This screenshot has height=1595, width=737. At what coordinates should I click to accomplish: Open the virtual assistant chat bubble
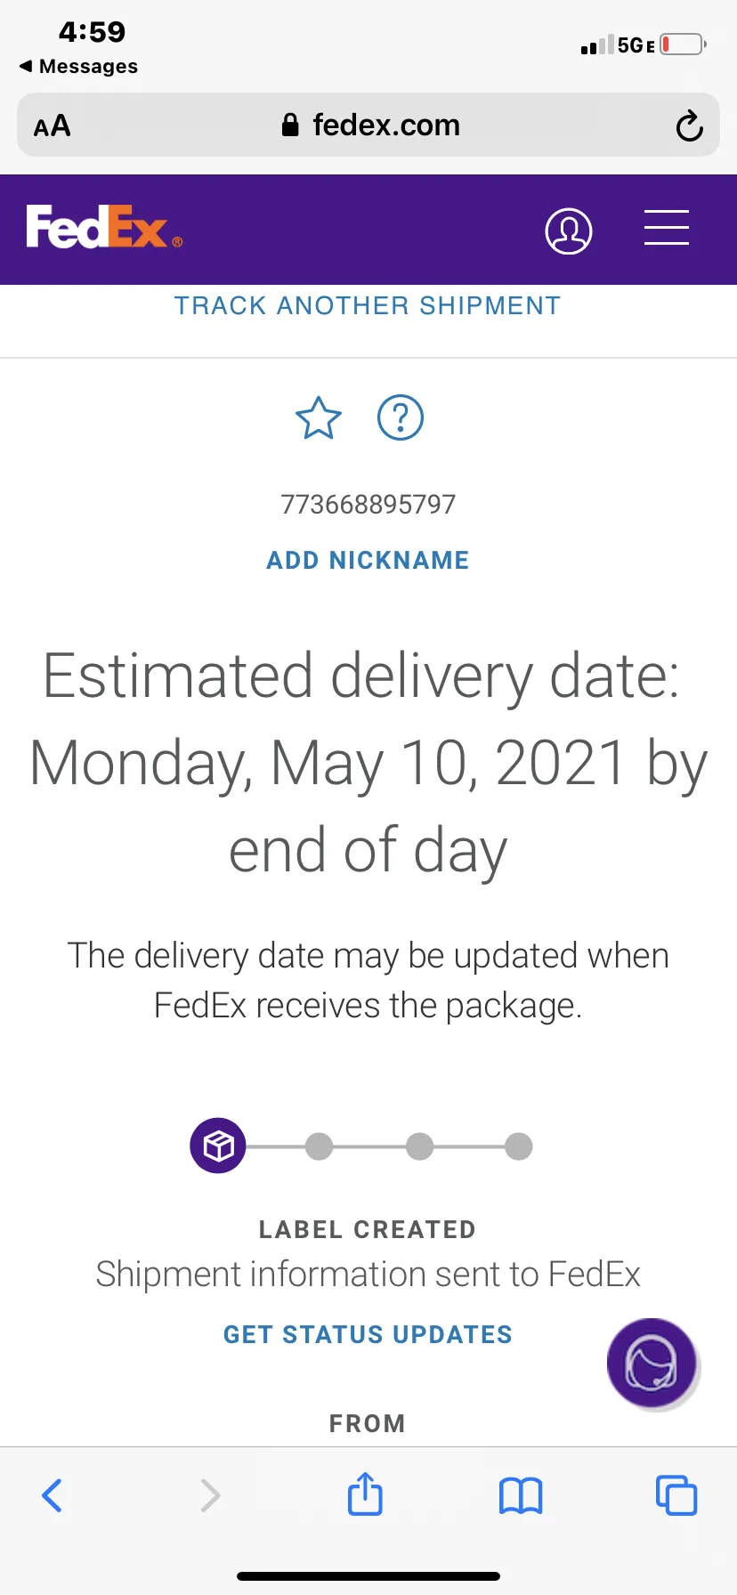click(x=652, y=1363)
